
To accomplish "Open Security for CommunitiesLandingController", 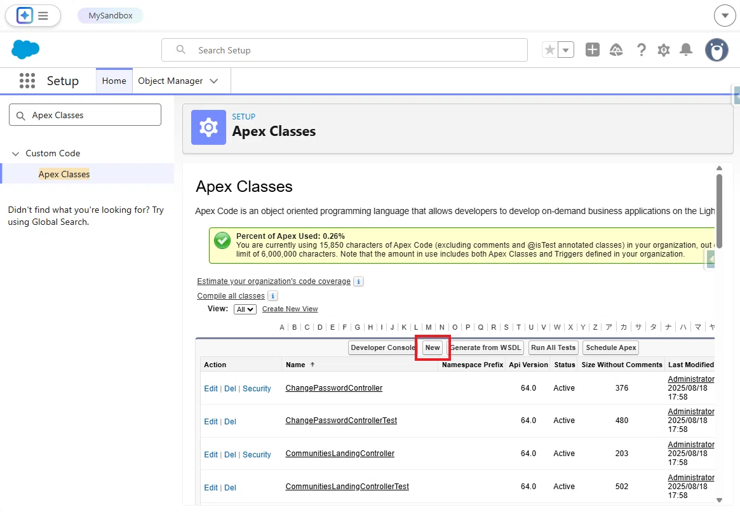I will pyautogui.click(x=257, y=454).
